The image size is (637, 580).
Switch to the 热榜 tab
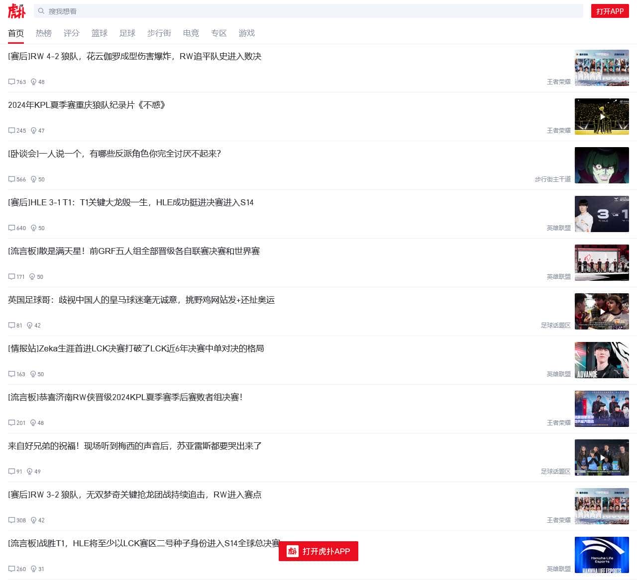coord(44,33)
